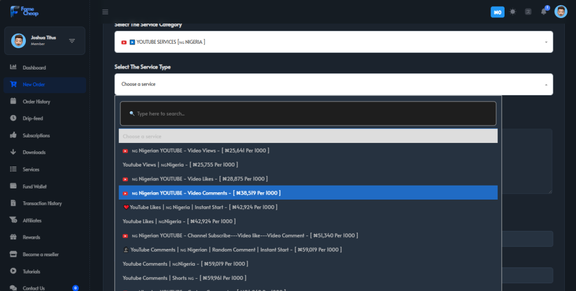Viewport: 576px width, 291px height.
Task: Open Downloads page
Action: click(x=34, y=153)
